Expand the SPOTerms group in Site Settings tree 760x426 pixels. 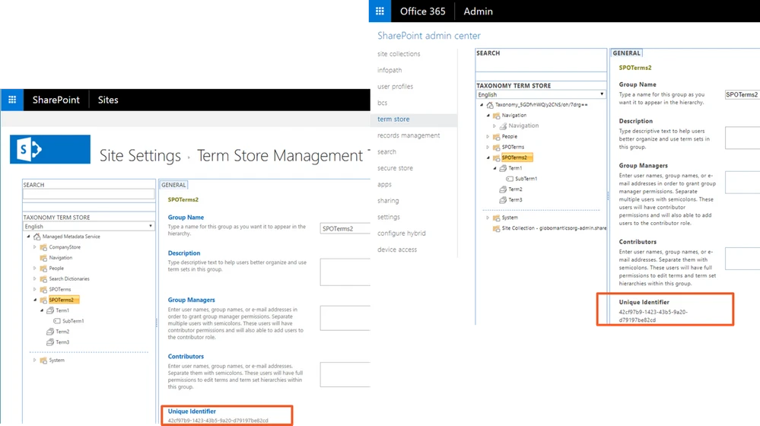[35, 289]
